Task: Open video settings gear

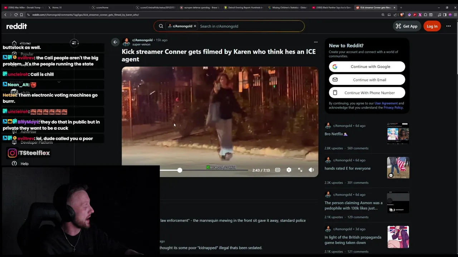Action: click(289, 170)
